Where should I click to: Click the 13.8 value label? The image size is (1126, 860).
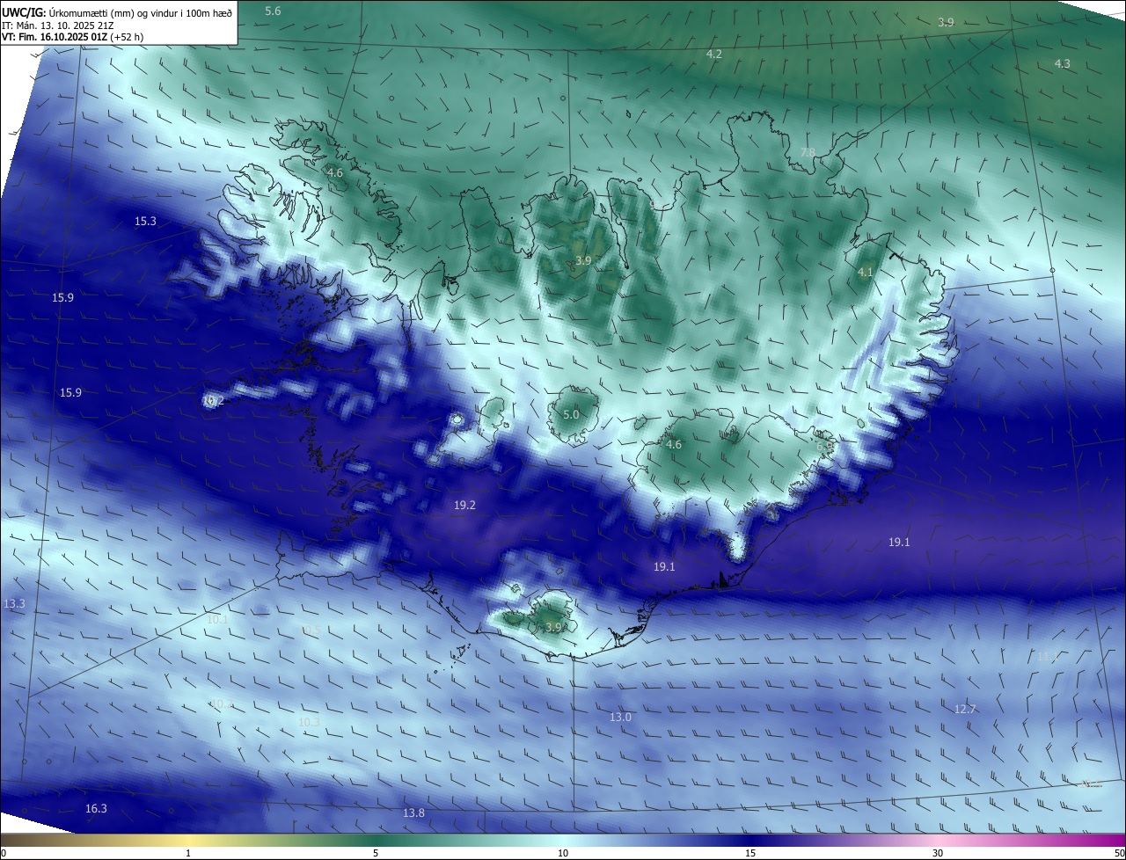413,813
